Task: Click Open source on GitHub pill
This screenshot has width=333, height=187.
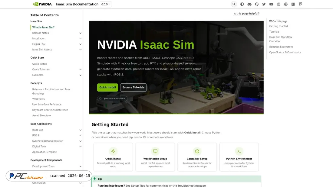Action: [x=112, y=98]
